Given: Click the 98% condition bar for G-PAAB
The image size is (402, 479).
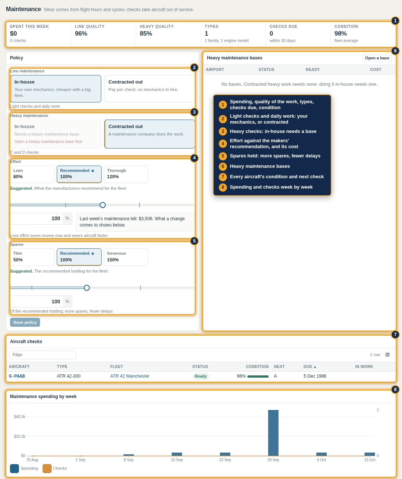Looking at the screenshot, I should pos(258,377).
